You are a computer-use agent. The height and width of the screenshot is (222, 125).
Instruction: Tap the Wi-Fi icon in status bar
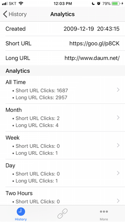(21, 4)
